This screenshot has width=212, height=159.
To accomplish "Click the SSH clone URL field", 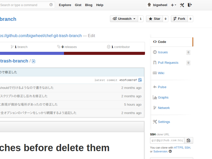I will [x=167, y=140].
